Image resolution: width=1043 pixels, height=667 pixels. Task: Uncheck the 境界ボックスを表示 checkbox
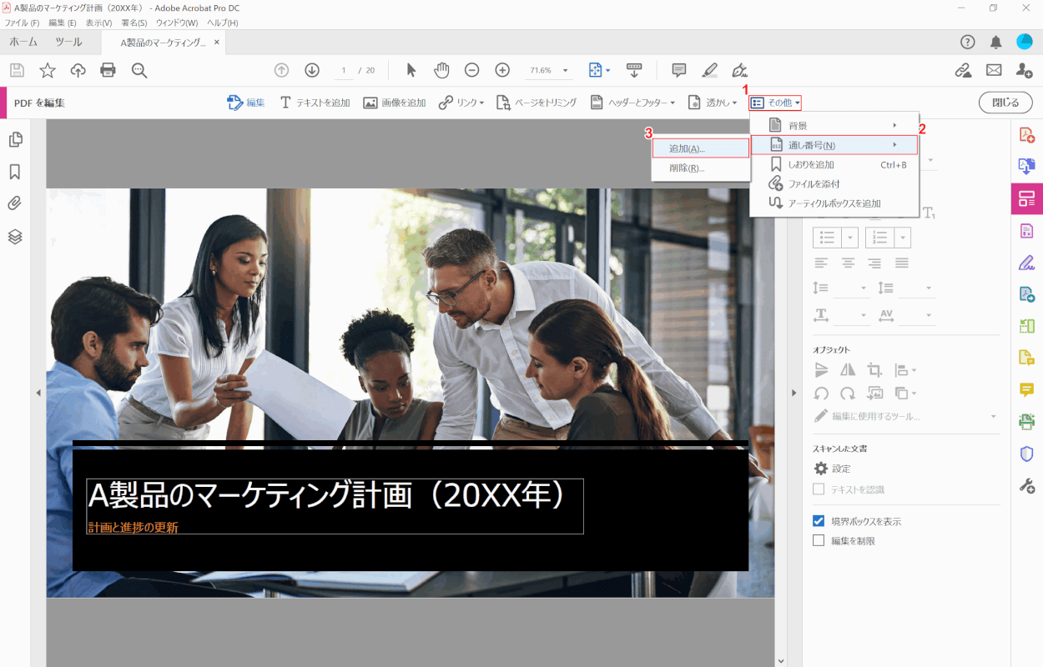tap(819, 521)
